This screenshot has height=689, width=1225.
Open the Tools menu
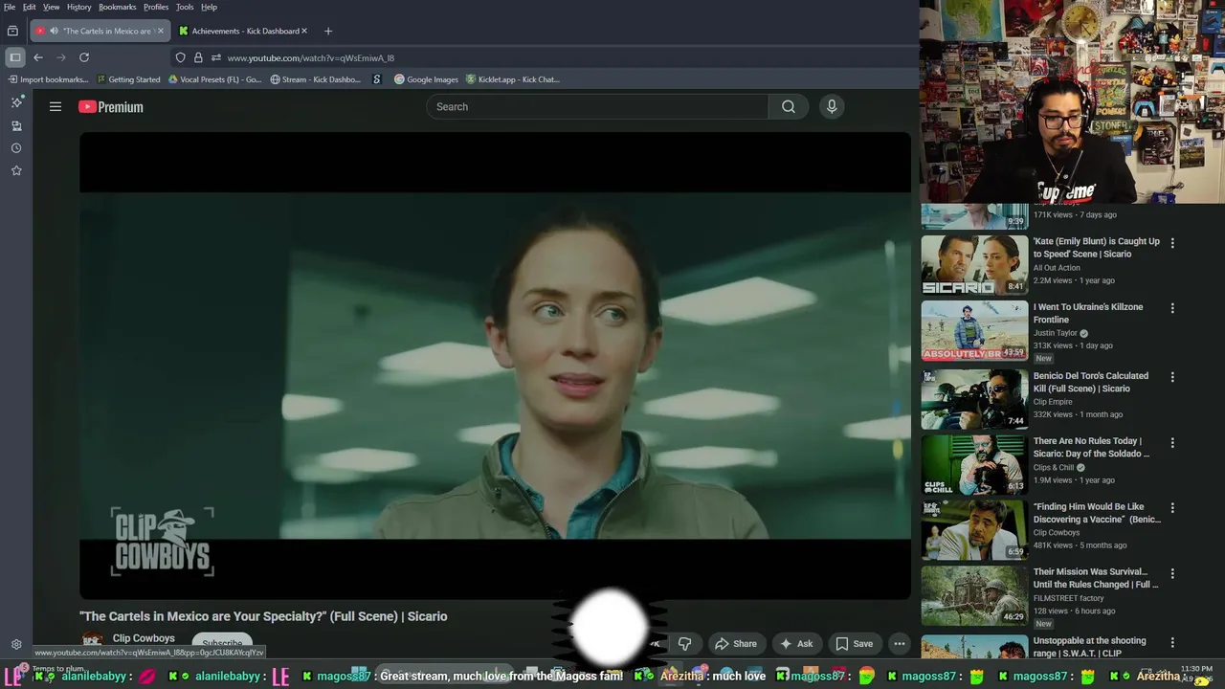coord(185,7)
